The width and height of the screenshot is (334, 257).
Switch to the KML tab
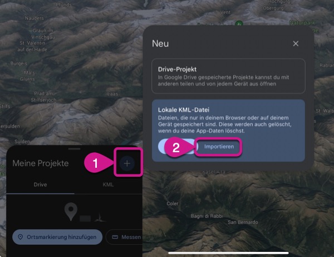point(108,185)
